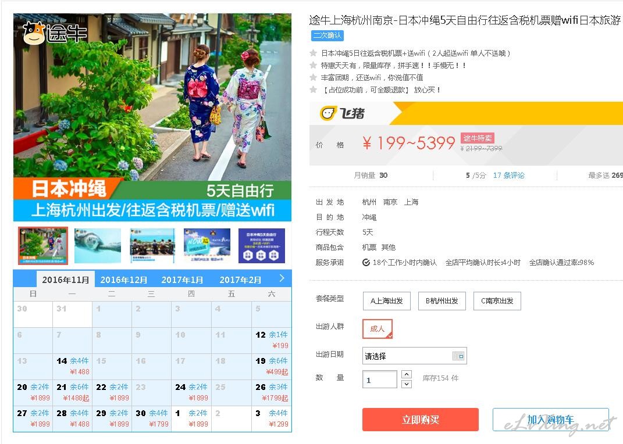Select the dark blue info thumbnail
Image resolution: width=623 pixels, height=444 pixels.
pyautogui.click(x=261, y=246)
